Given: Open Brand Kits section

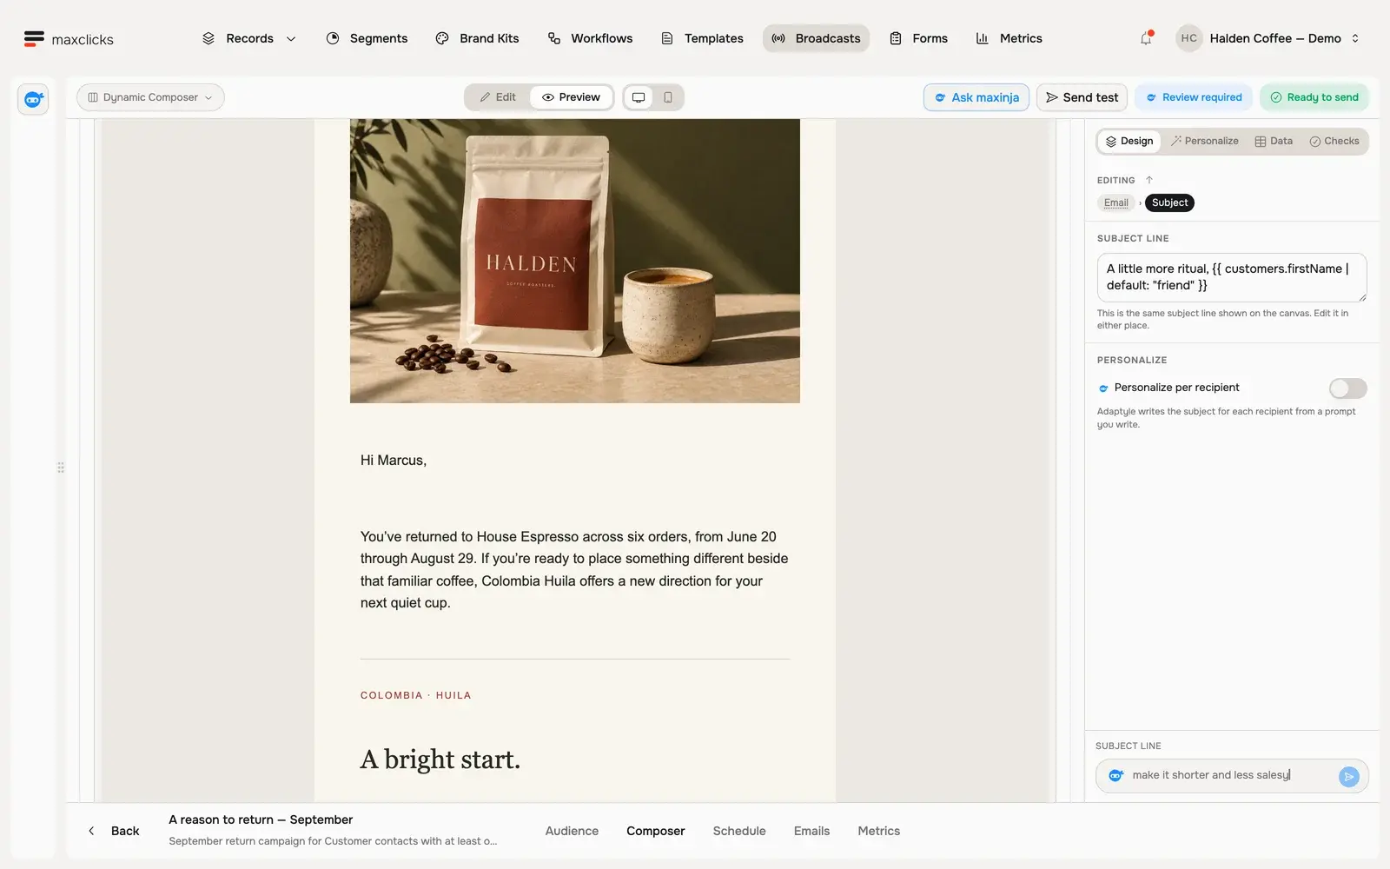Looking at the screenshot, I should point(477,38).
